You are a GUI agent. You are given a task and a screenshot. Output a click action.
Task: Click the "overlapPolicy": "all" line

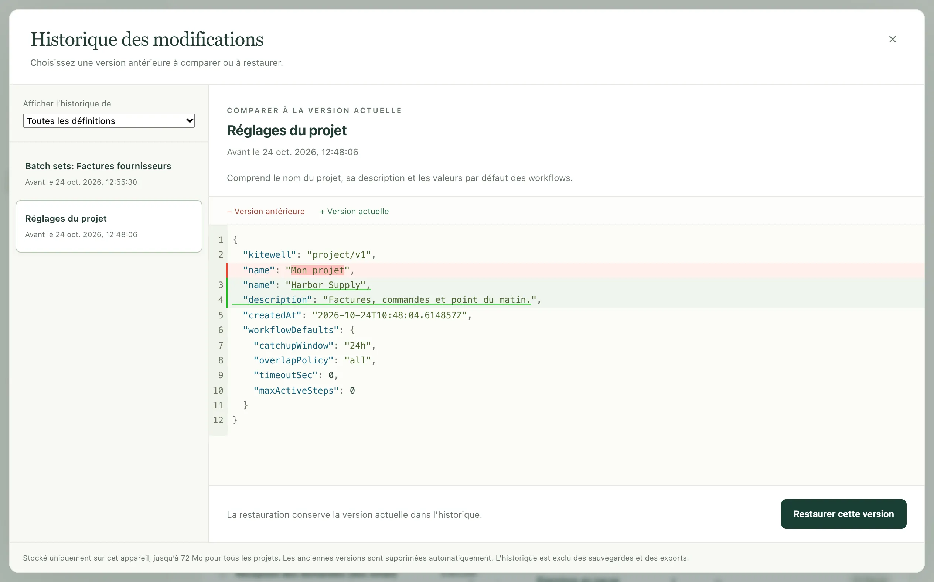coord(575,360)
